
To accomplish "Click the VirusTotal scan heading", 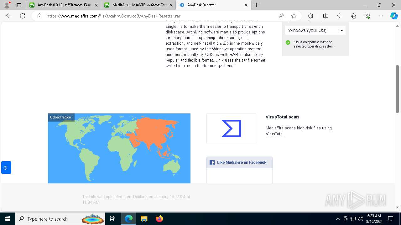I will pos(282,117).
